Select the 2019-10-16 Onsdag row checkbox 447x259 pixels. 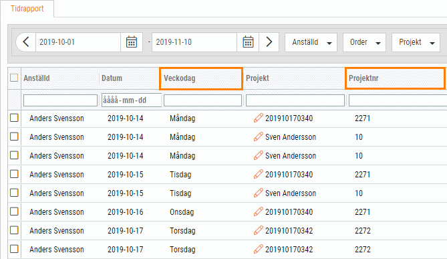pos(14,211)
